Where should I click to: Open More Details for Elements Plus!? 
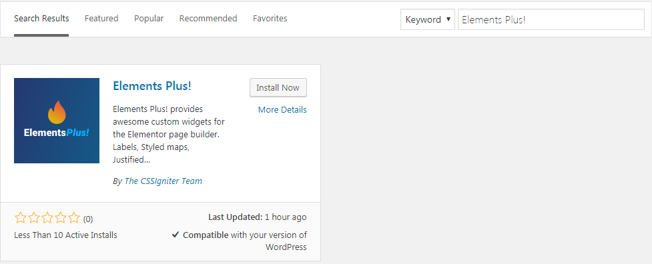pyautogui.click(x=282, y=109)
